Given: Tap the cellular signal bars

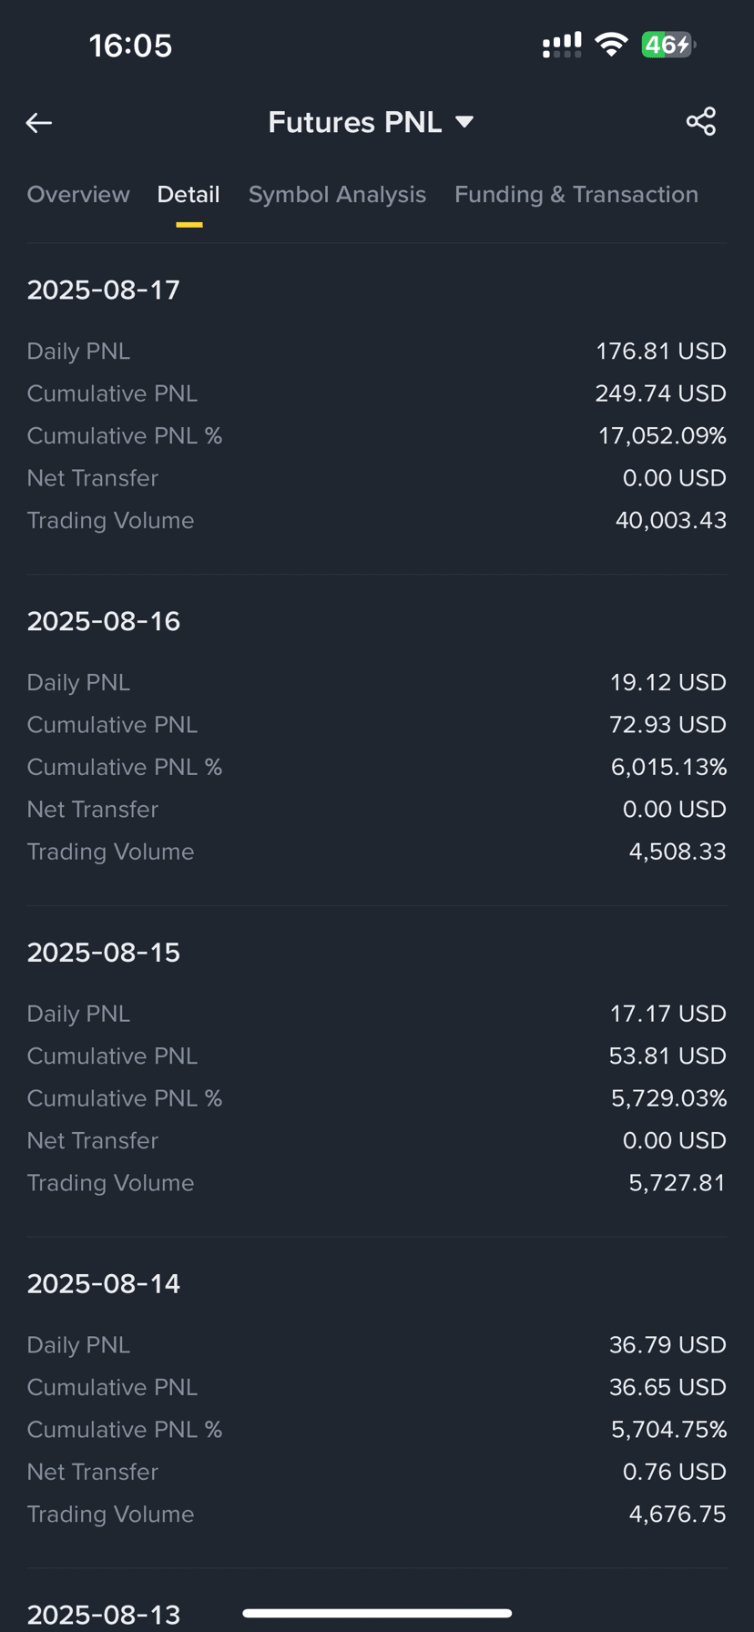Looking at the screenshot, I should [x=562, y=45].
